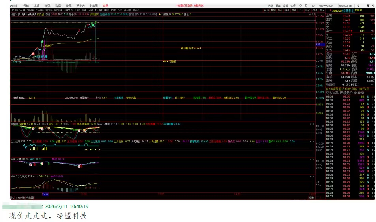Viewport: 376px width, 222px height.
Task: Open the 市场 menu
Action: pyautogui.click(x=36, y=6)
